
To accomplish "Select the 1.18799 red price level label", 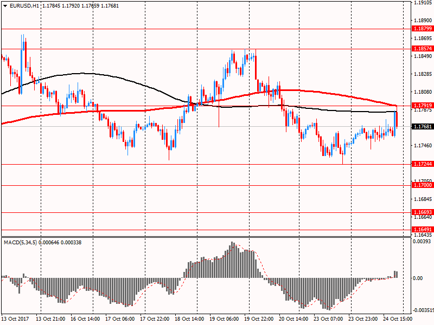I will 423,29.
